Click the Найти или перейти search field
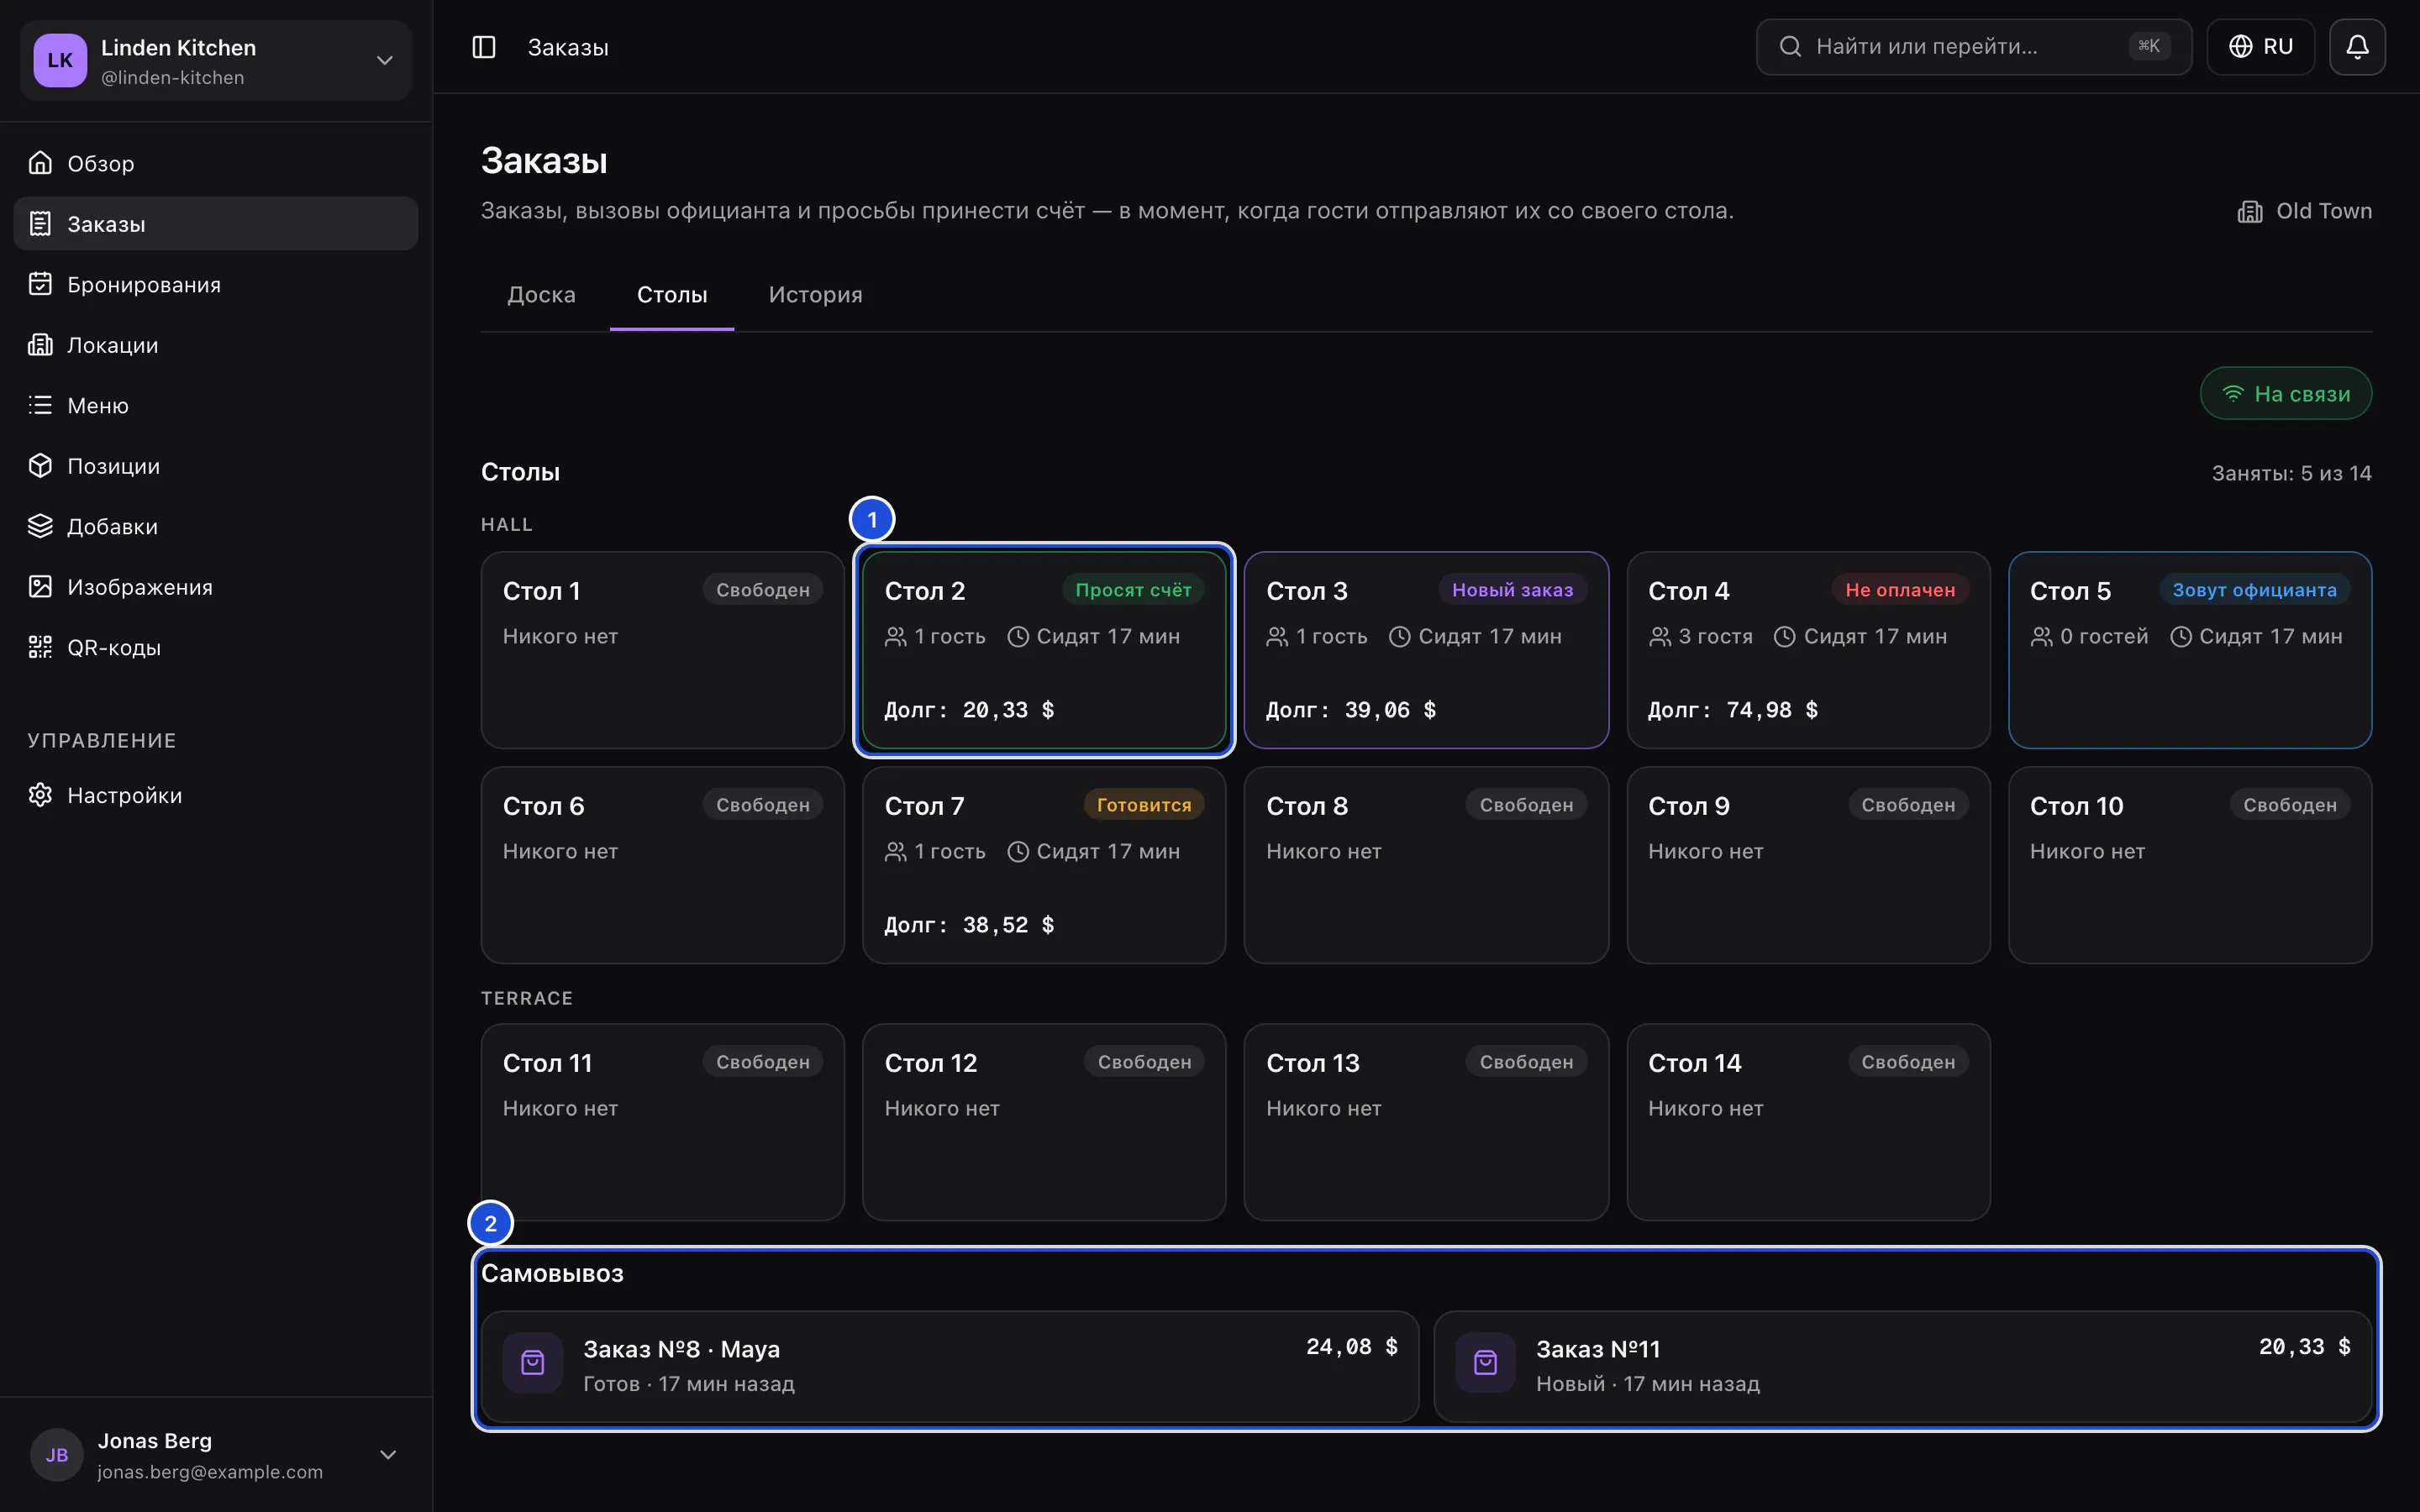 1974,47
